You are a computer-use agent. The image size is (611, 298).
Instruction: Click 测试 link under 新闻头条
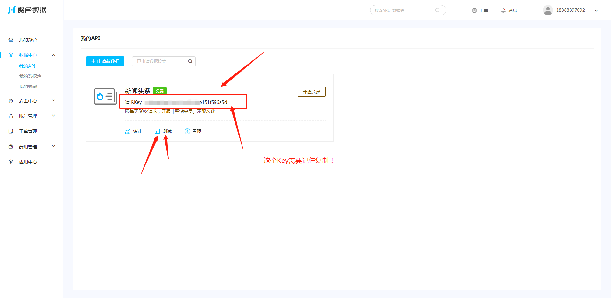[167, 131]
